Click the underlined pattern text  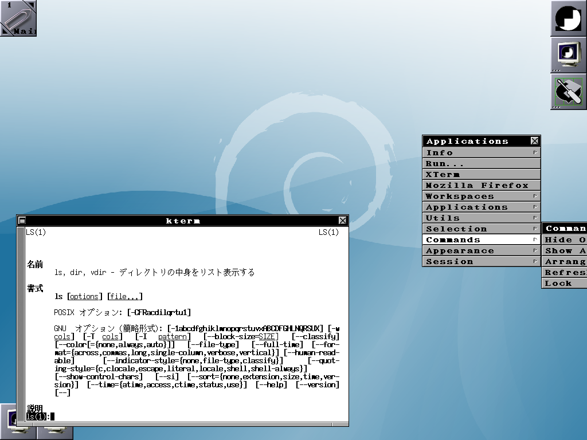172,337
